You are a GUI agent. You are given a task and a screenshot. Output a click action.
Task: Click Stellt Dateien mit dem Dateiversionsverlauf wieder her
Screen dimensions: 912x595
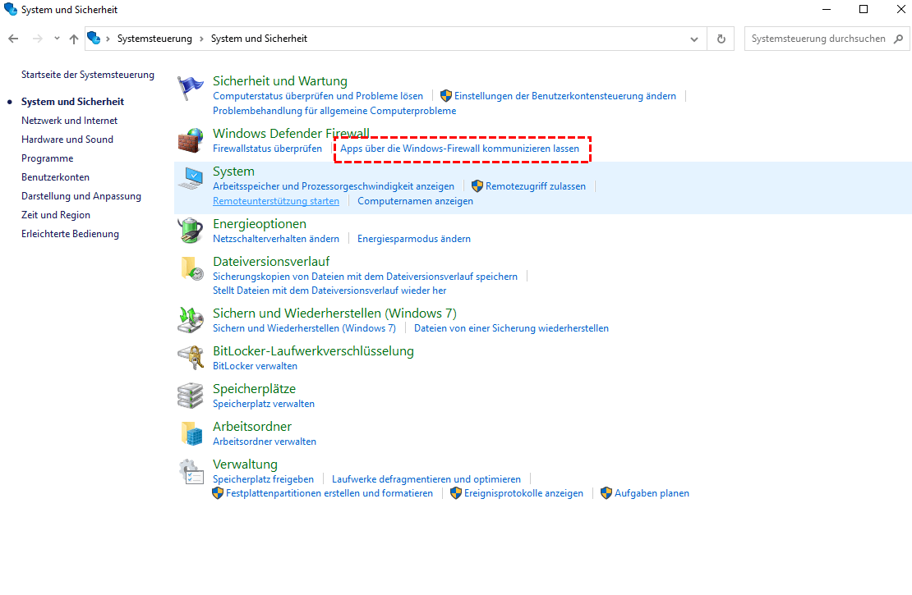[329, 291]
